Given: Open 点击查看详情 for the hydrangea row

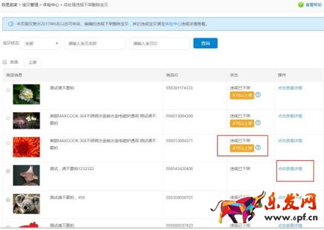Looking at the screenshot, I should coord(290,88).
